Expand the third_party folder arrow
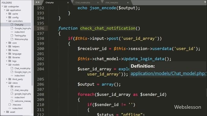This screenshot has width=207, height=116. click(6, 79)
